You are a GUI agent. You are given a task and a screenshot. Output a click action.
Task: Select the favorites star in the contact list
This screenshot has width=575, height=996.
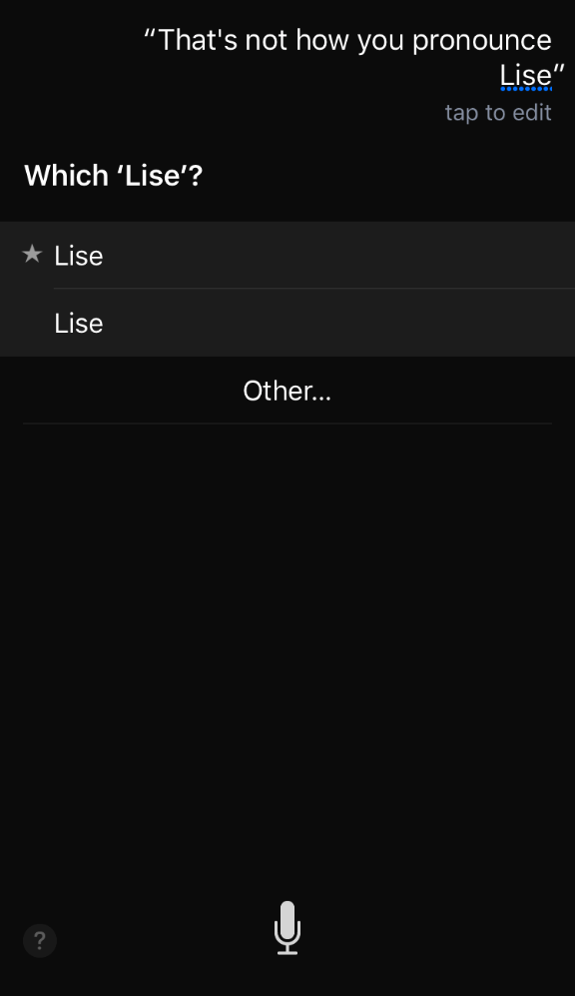click(x=32, y=254)
